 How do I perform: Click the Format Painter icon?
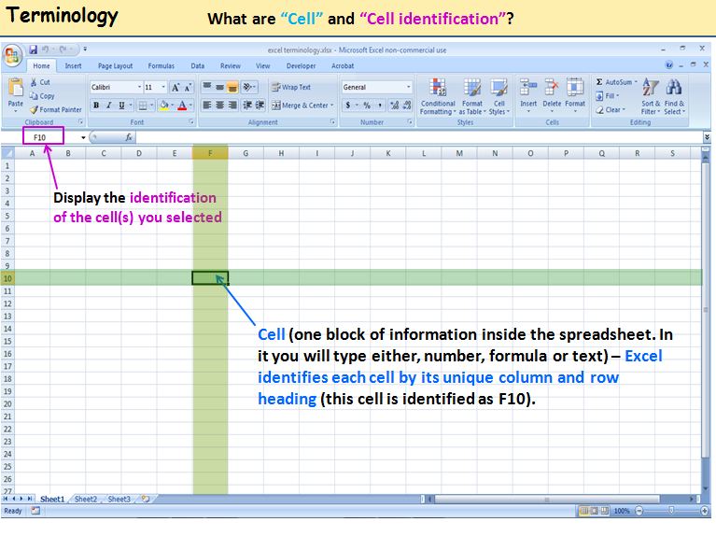(x=34, y=109)
